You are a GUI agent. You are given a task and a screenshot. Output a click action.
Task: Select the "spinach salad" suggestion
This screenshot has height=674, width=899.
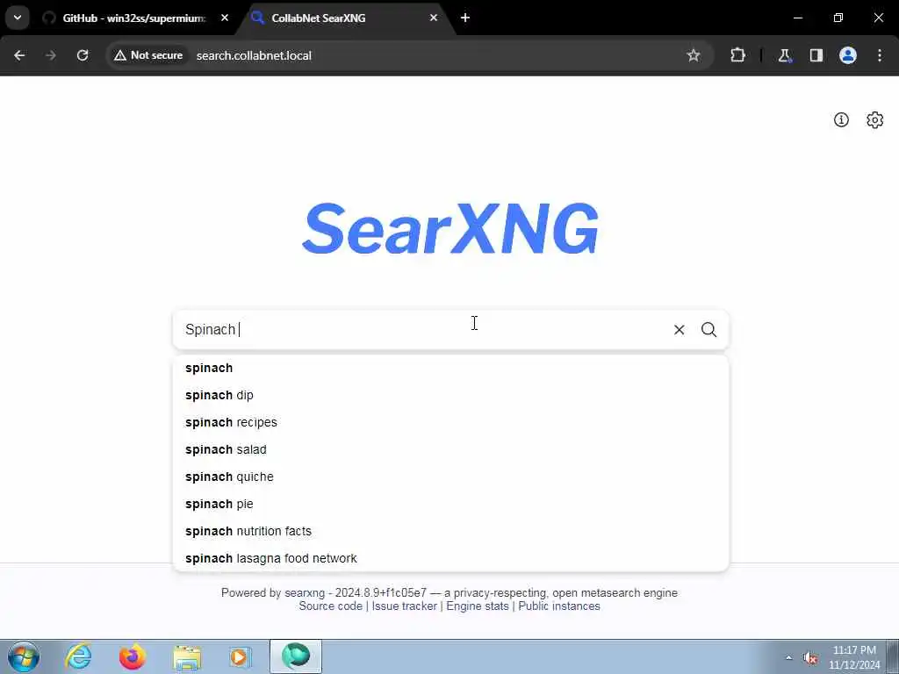(450, 449)
